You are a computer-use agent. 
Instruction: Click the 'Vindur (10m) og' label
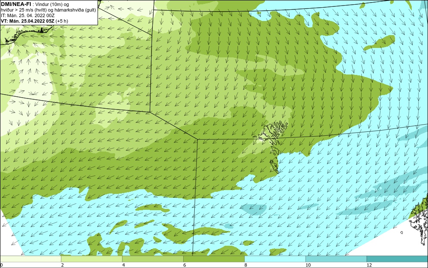[x=52, y=4]
